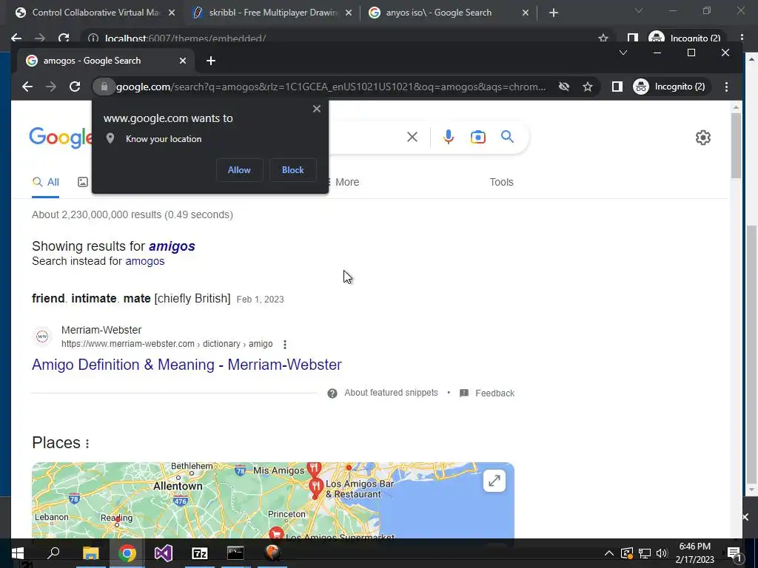Reload the amogos Google Search page
Image resolution: width=758 pixels, height=568 pixels.
click(x=75, y=87)
